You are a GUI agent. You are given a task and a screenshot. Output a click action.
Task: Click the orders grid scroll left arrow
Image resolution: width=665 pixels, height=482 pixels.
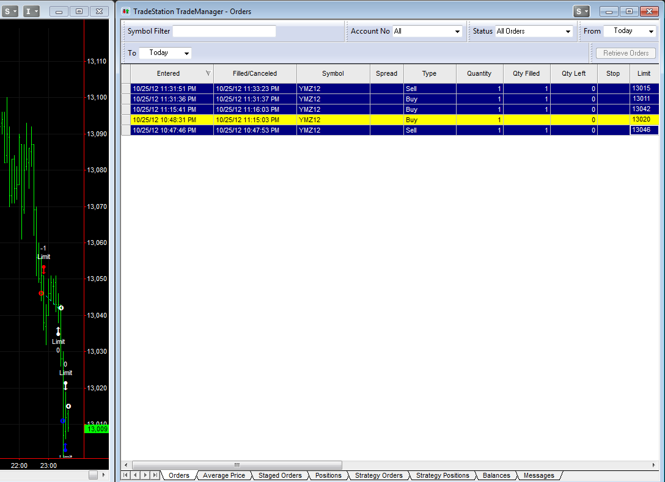pyautogui.click(x=126, y=465)
